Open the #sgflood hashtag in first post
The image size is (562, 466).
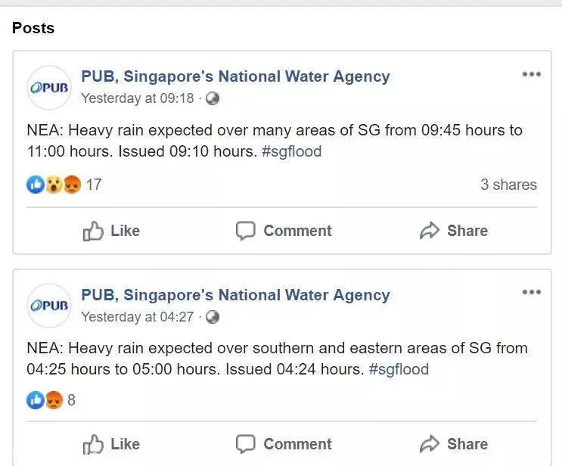point(292,151)
